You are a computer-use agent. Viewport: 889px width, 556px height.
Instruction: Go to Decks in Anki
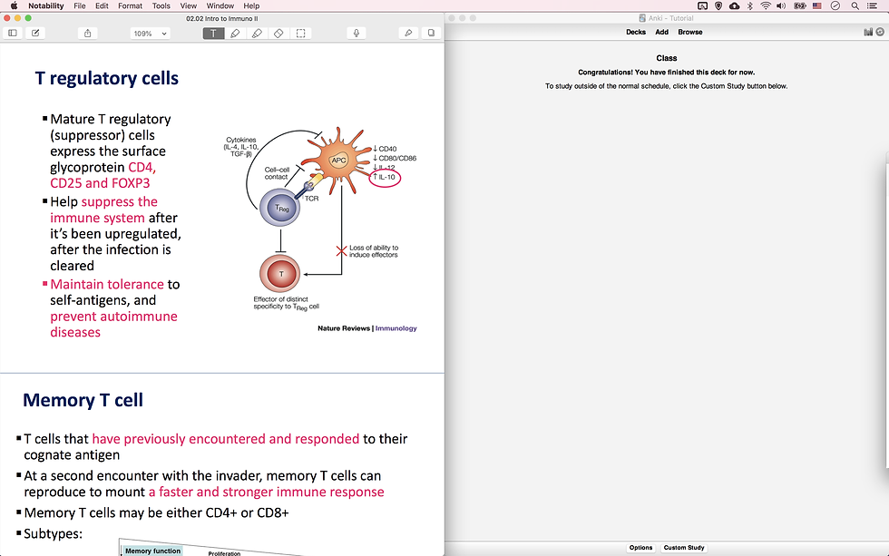click(636, 33)
